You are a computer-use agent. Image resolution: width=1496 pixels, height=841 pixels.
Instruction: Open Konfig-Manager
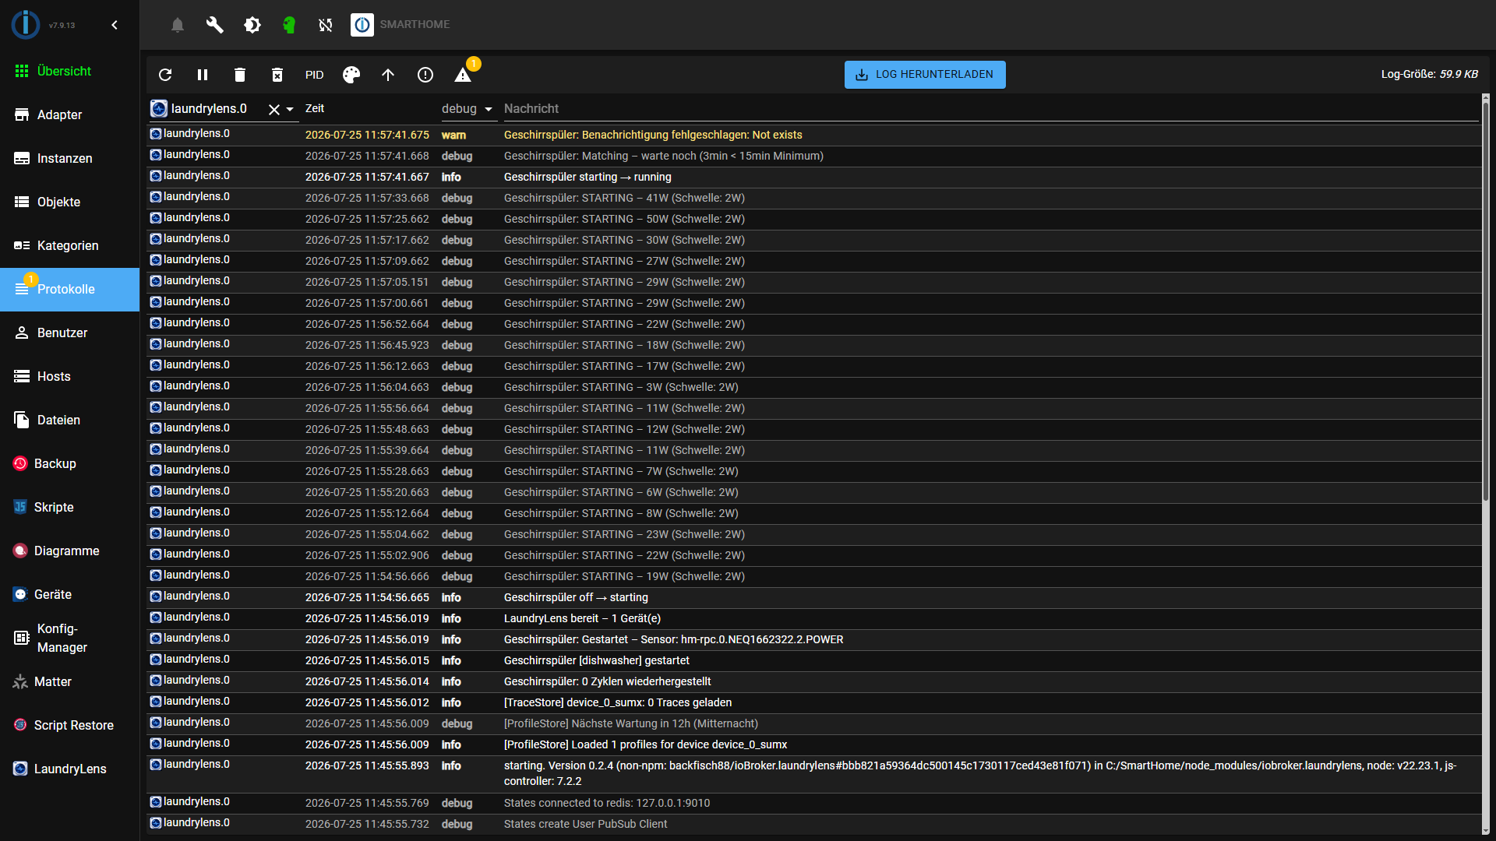(x=69, y=638)
